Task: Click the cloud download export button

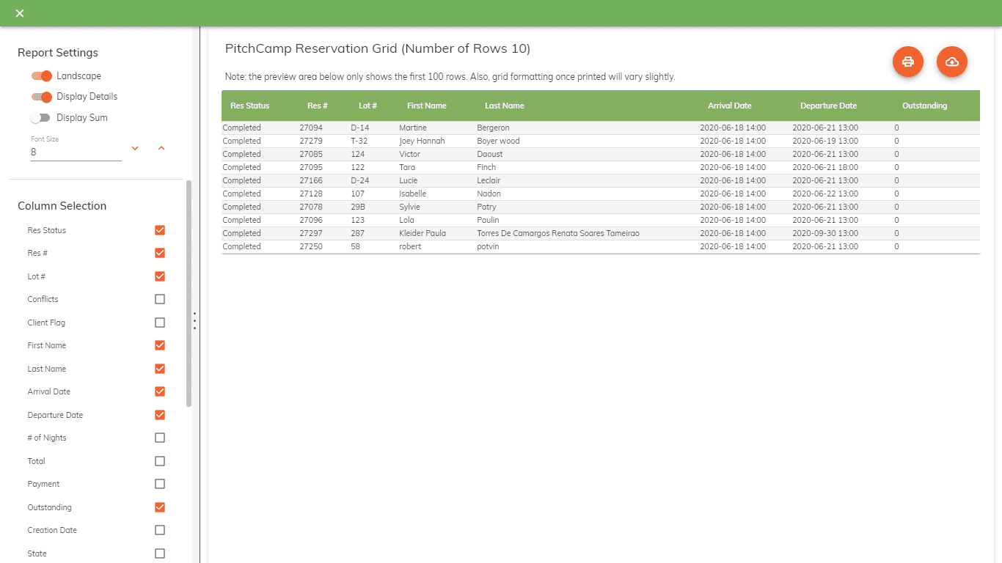Action: tap(952, 62)
